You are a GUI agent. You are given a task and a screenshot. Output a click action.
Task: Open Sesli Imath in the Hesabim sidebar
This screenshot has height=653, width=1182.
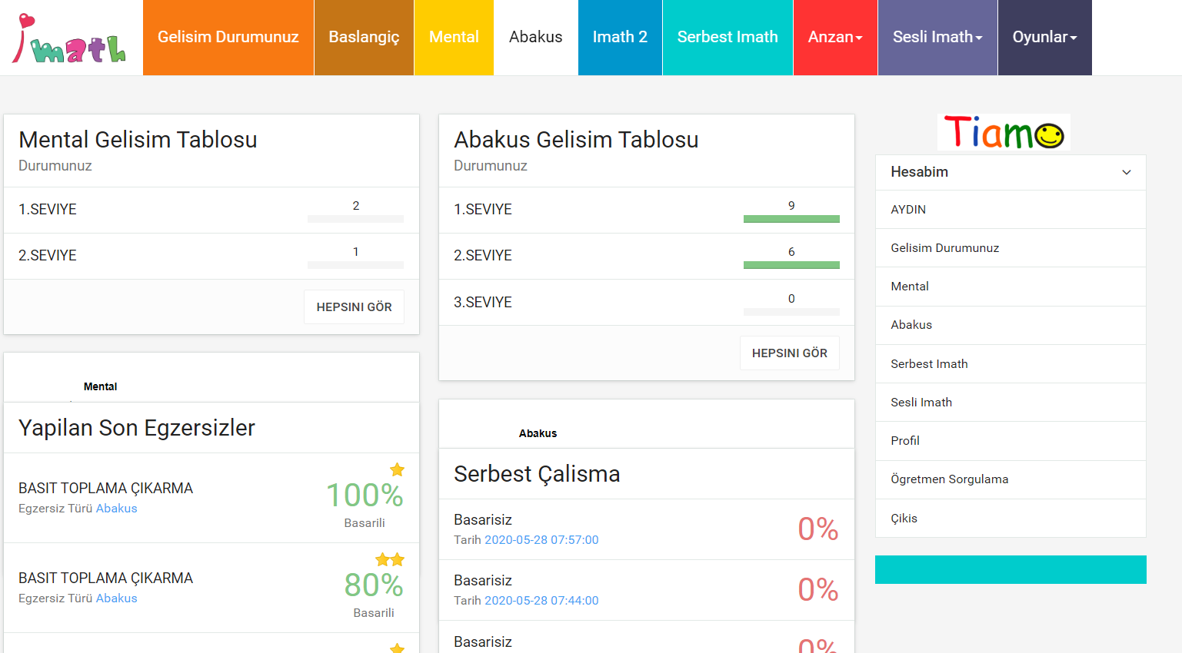pos(1011,403)
